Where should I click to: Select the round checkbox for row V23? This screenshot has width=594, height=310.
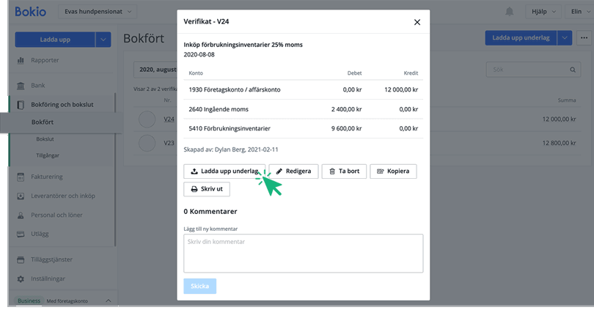pyautogui.click(x=147, y=143)
